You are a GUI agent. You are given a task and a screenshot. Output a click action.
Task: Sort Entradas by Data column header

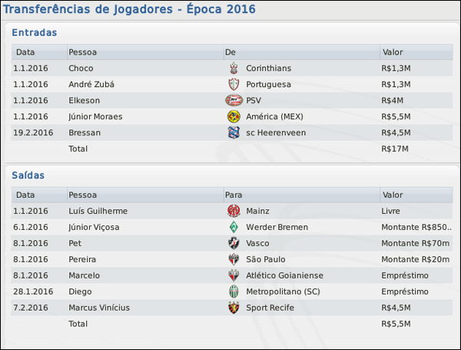coord(25,52)
